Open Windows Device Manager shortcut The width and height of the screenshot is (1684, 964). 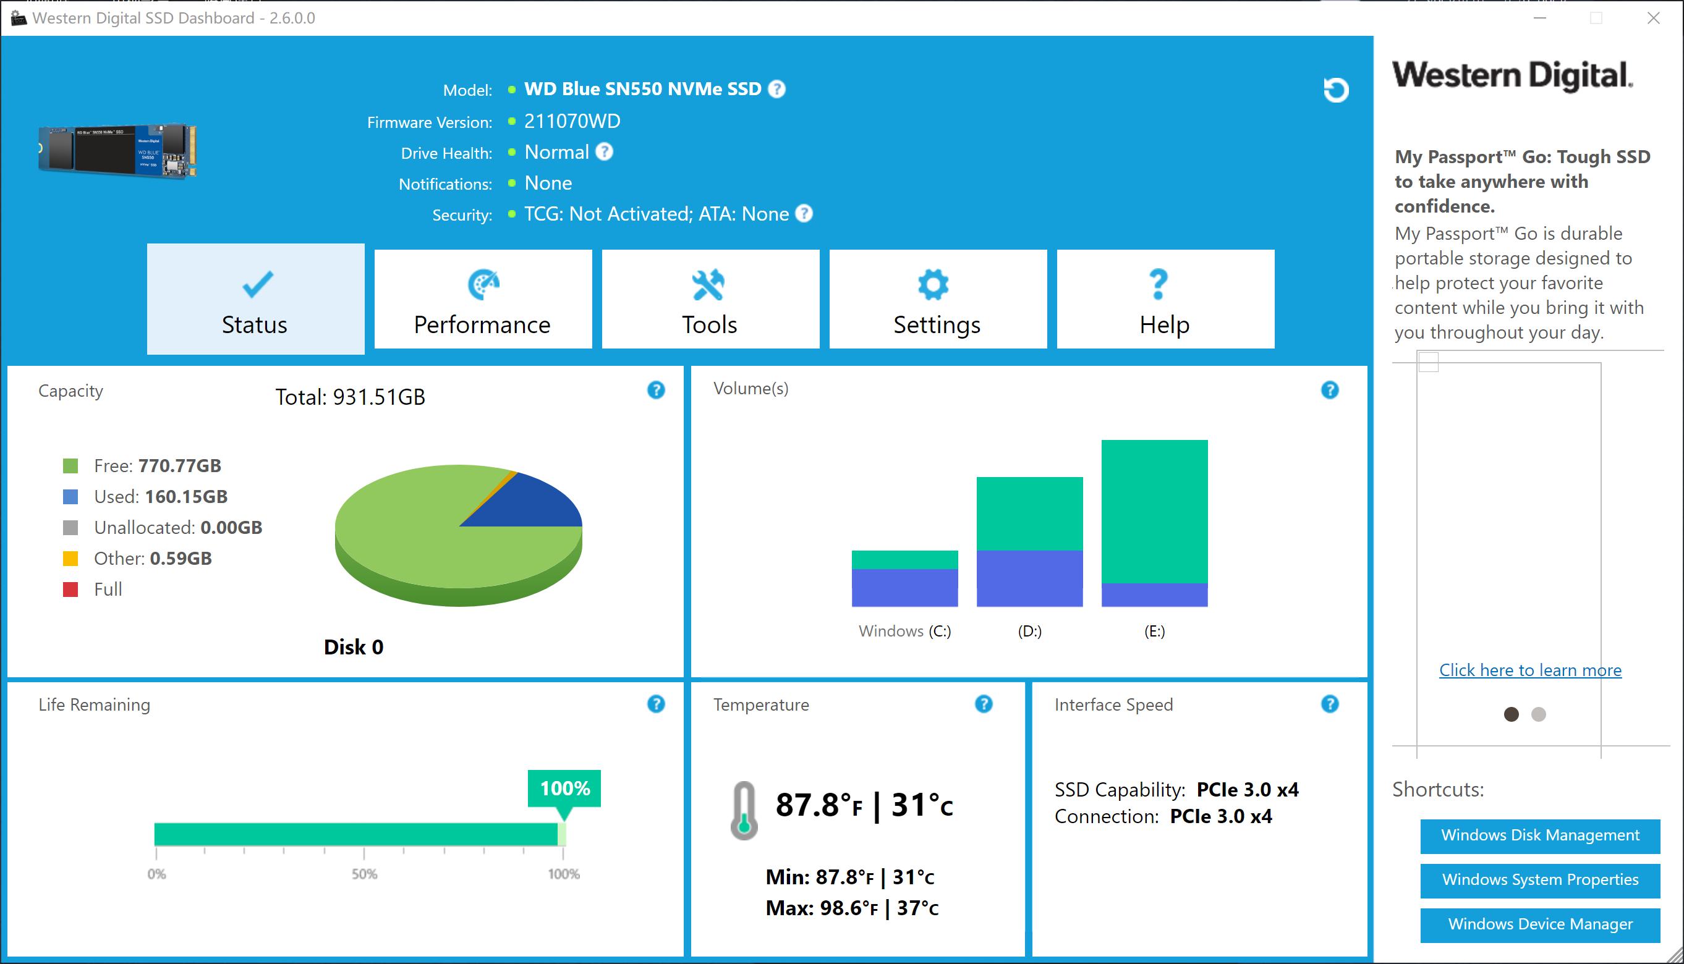point(1539,924)
